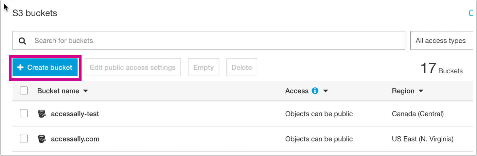Click the Create bucket button
The image size is (477, 156).
[x=45, y=67]
